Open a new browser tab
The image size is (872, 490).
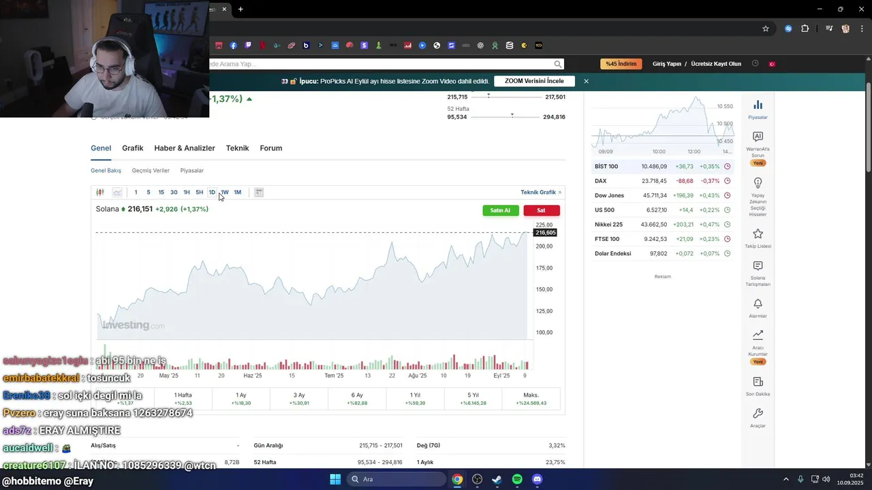(240, 9)
